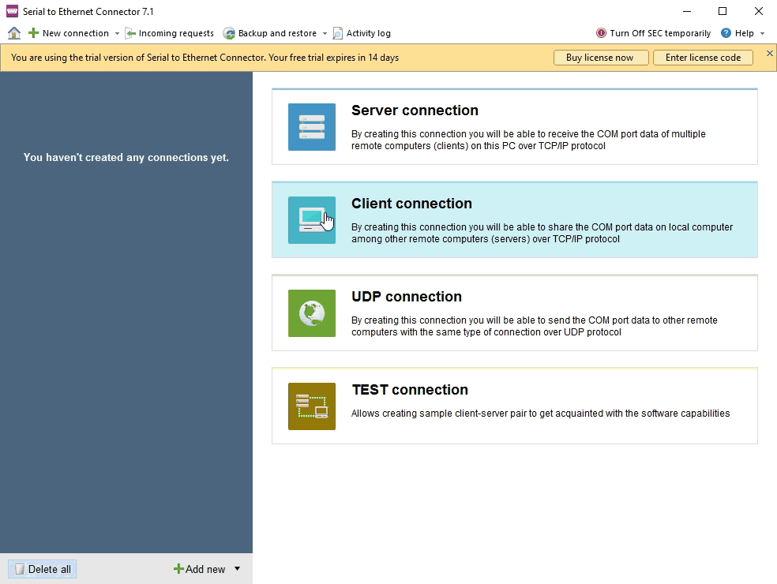Expand the New connection dropdown arrow

[x=117, y=34]
